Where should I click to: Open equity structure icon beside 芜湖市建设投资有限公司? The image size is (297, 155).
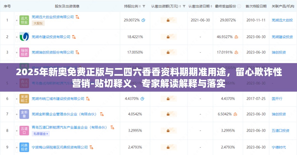coord(74,37)
